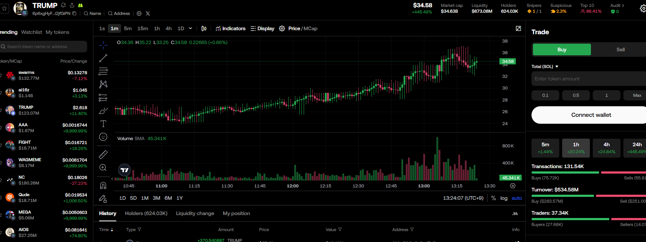Screen dimensions: 646x242
Task: Search by Name link
Action: (93, 13)
